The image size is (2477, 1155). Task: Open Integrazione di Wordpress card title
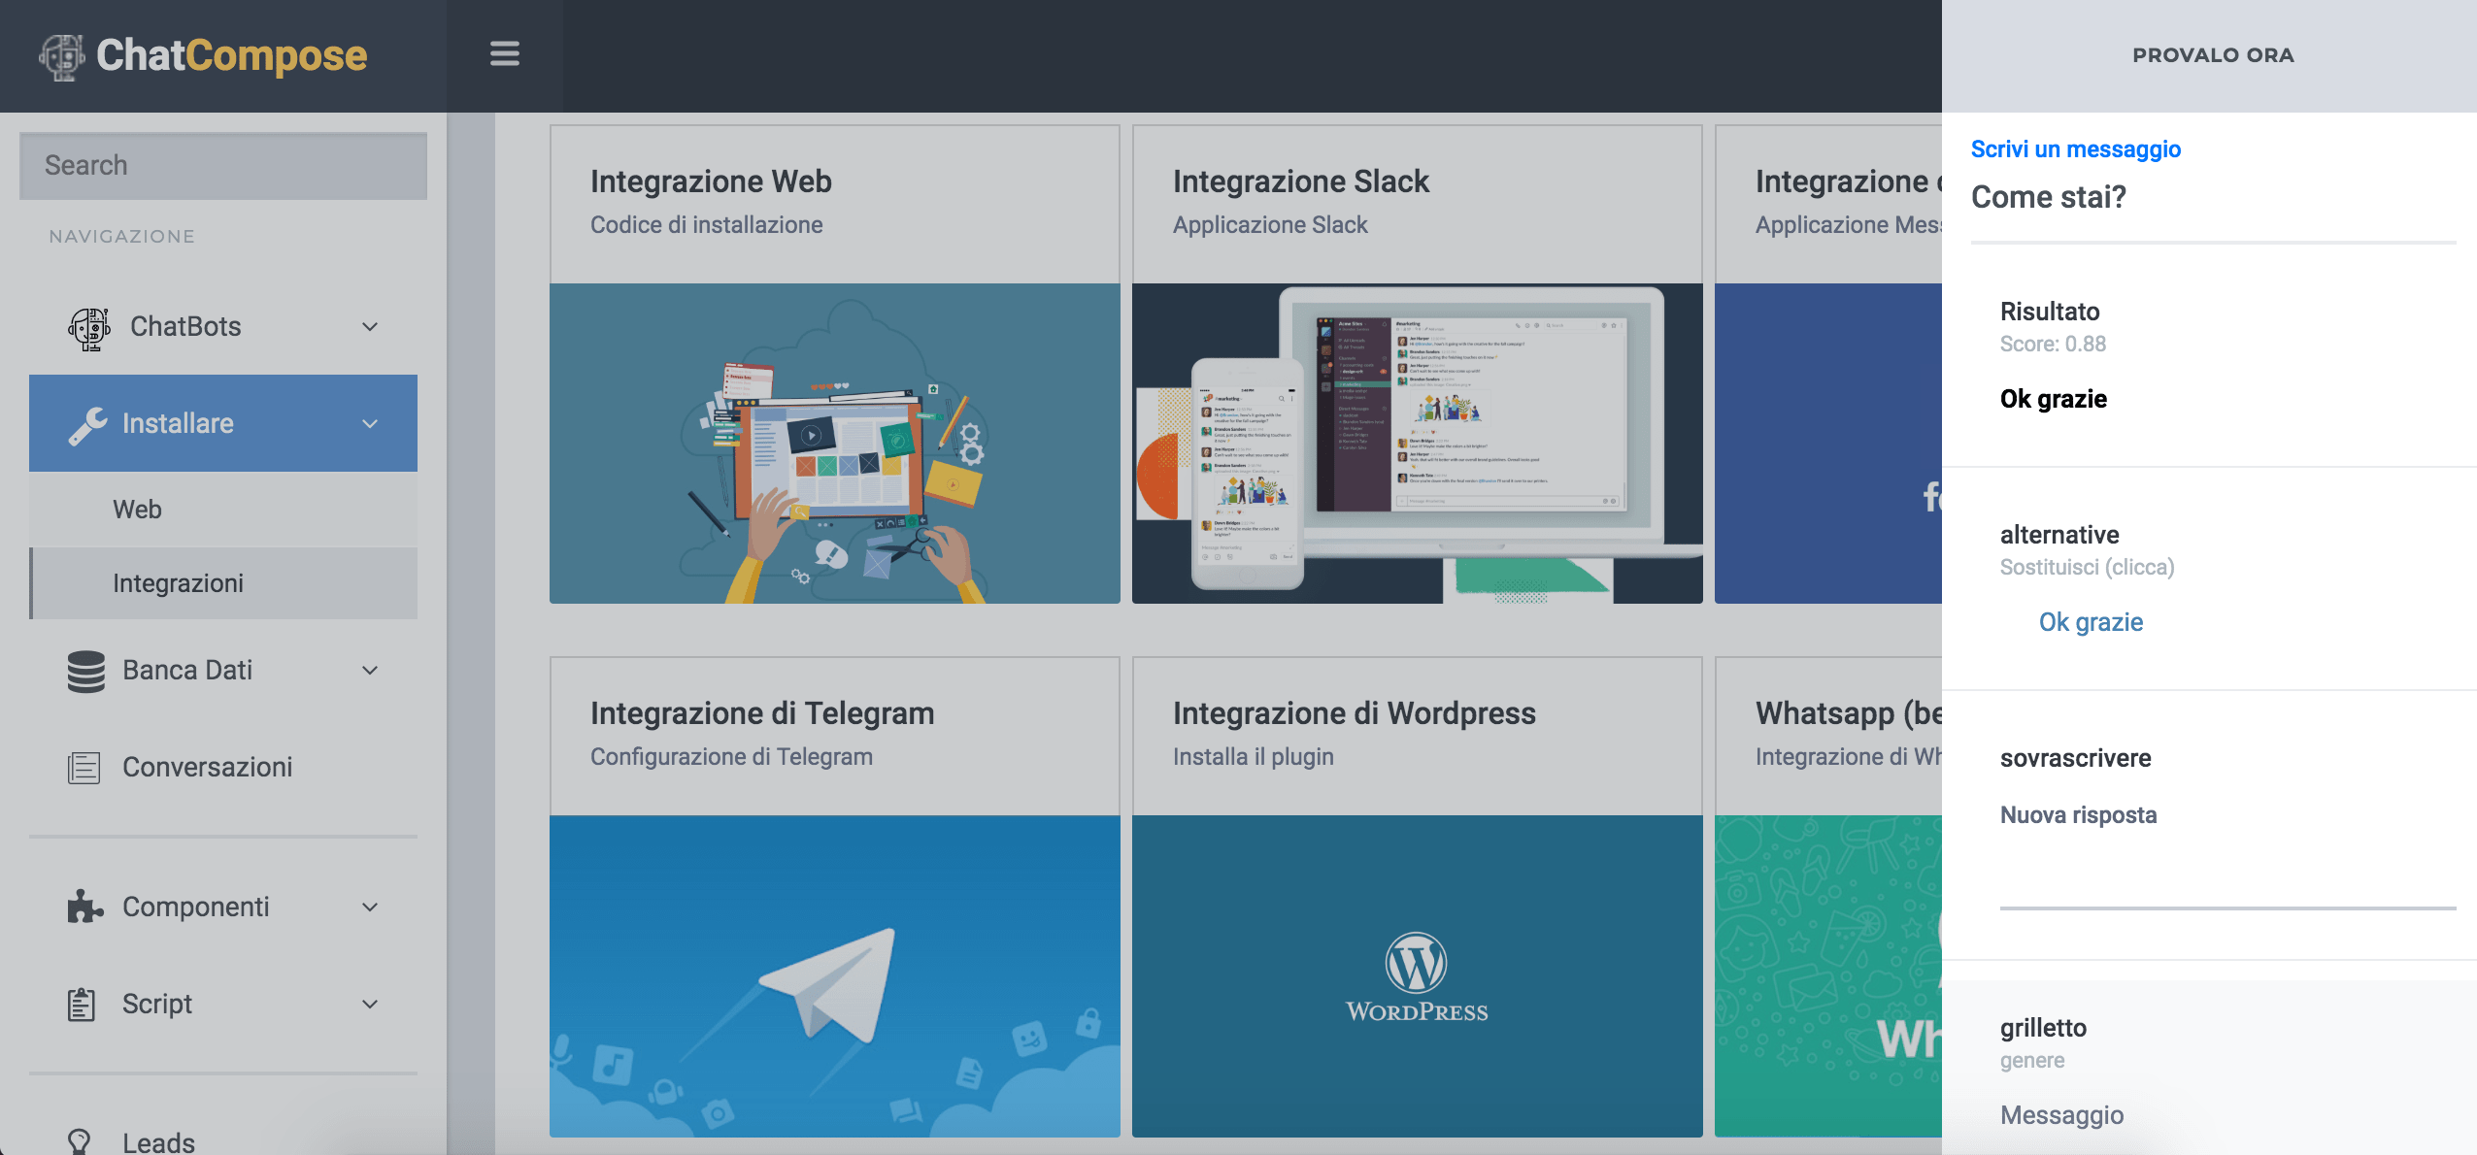coord(1354,713)
